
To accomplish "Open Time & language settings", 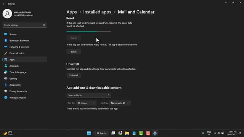I will pyautogui.click(x=25, y=72).
